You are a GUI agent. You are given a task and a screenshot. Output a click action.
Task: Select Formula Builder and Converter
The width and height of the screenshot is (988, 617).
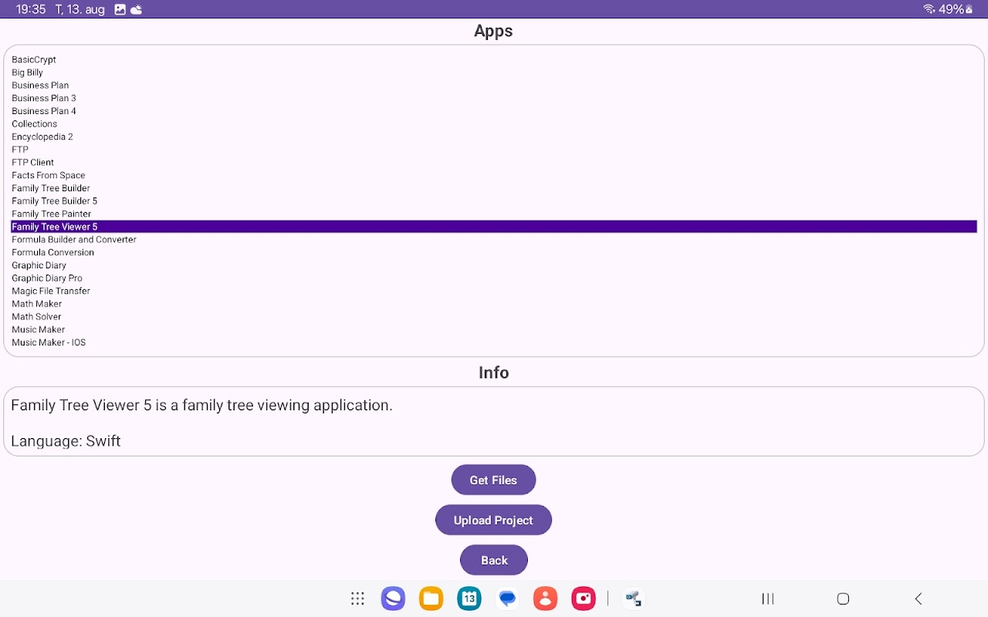click(494, 239)
